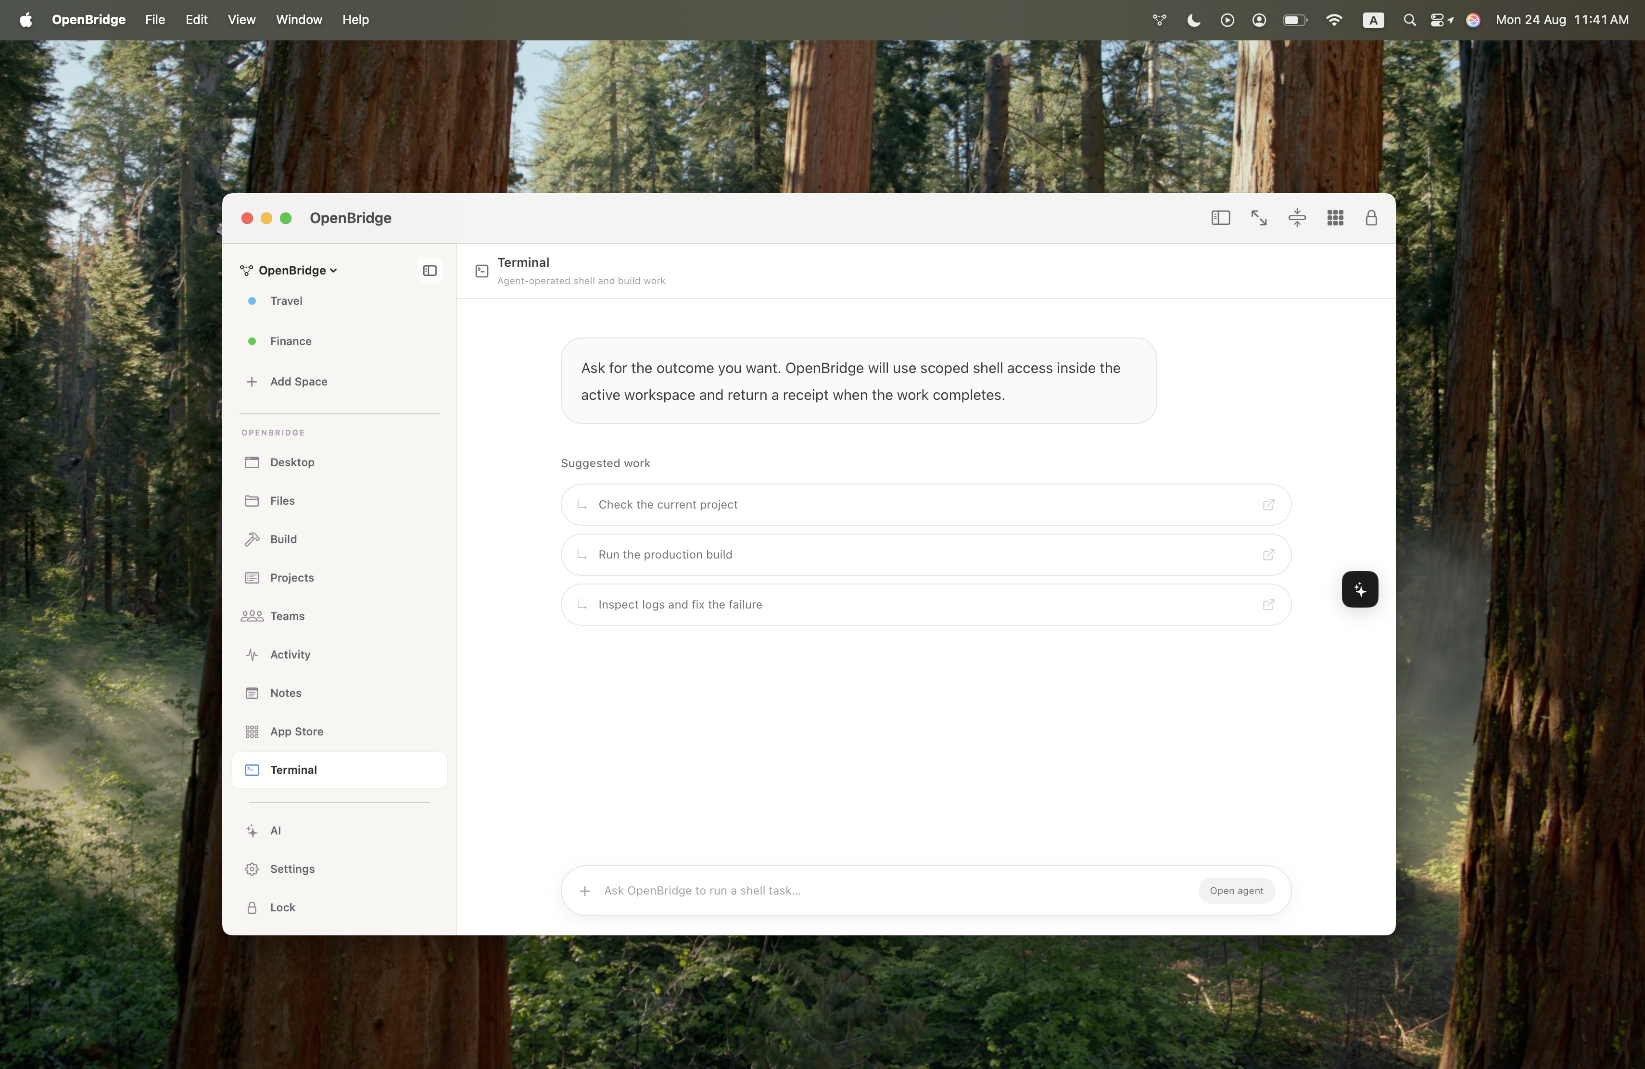This screenshot has height=1069, width=1645.
Task: Select Check the current project suggestion
Action: pos(925,505)
